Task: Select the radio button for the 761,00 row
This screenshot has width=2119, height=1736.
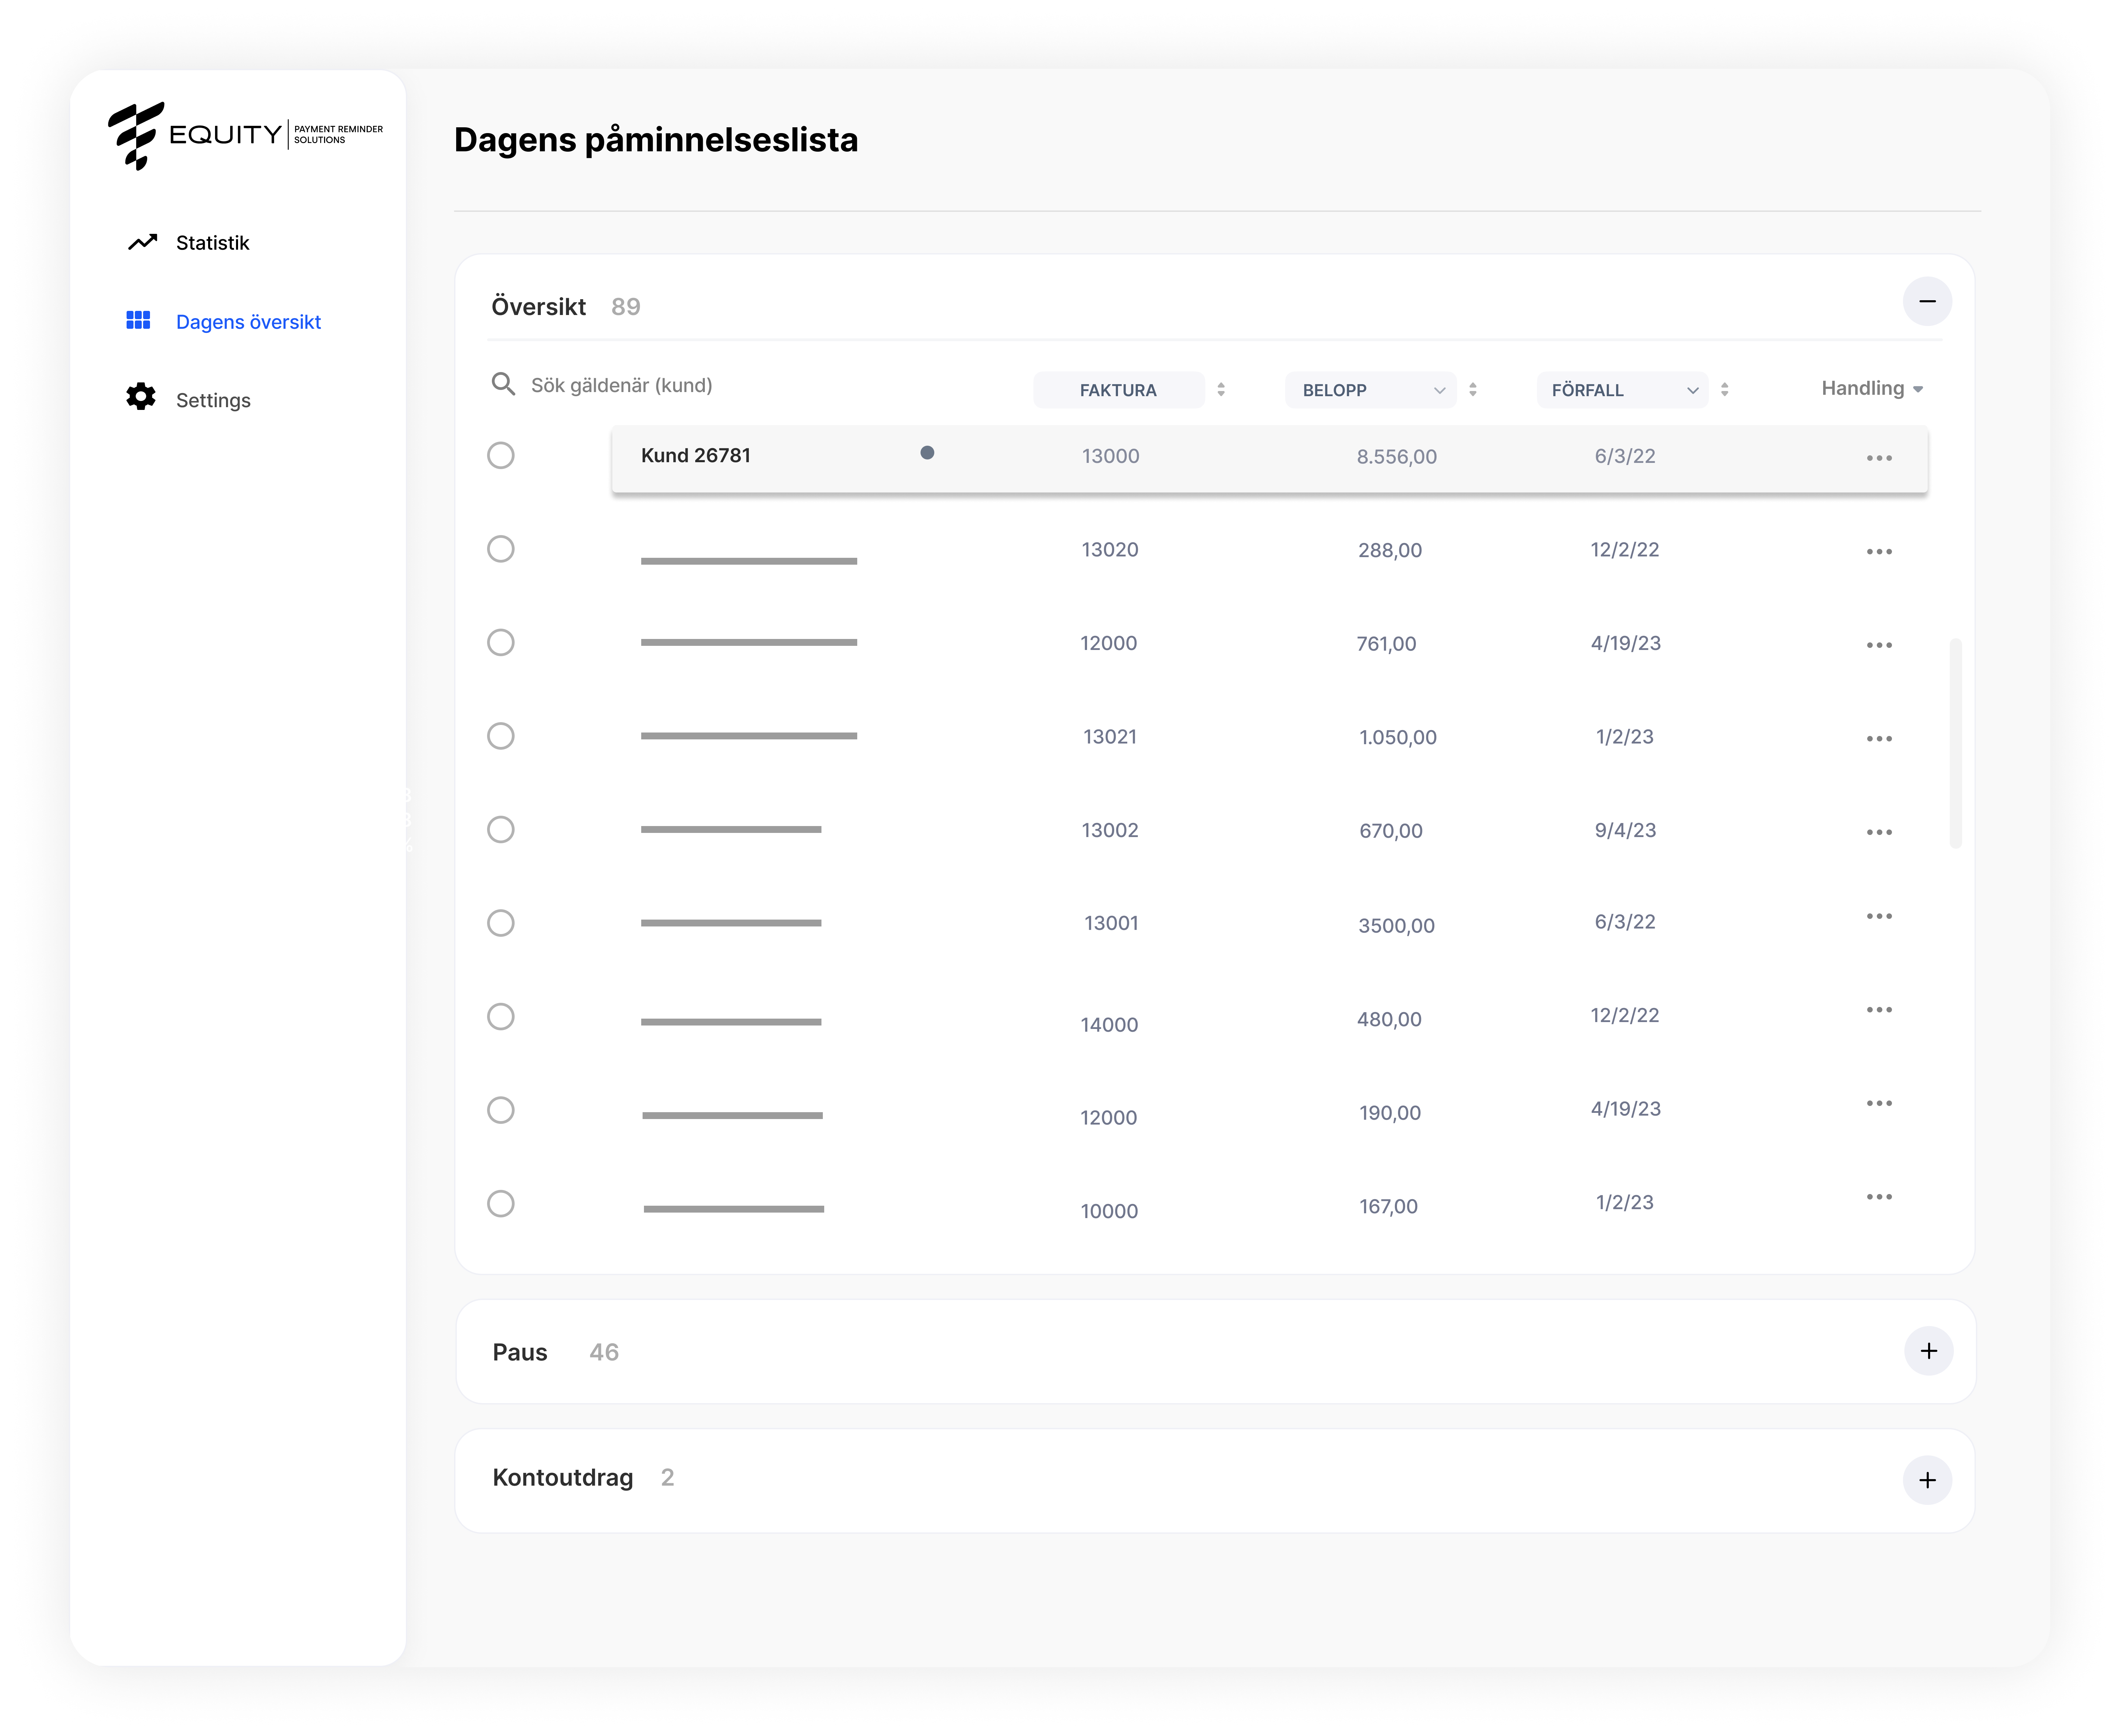Action: pos(501,642)
